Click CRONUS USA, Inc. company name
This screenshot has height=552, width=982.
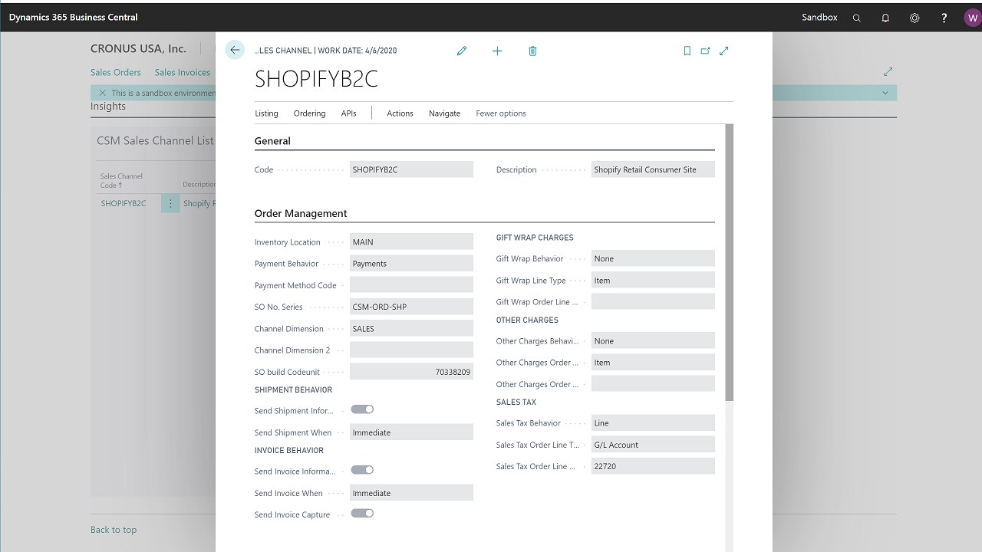pos(138,48)
